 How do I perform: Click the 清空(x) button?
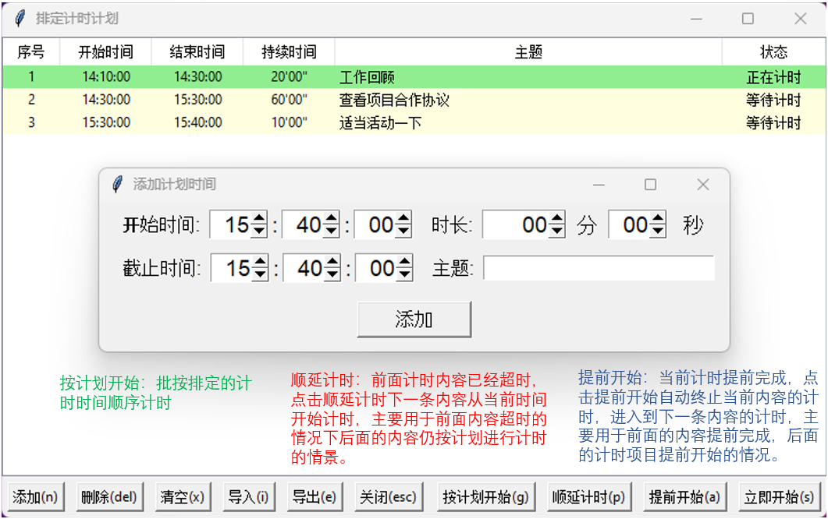pos(182,497)
